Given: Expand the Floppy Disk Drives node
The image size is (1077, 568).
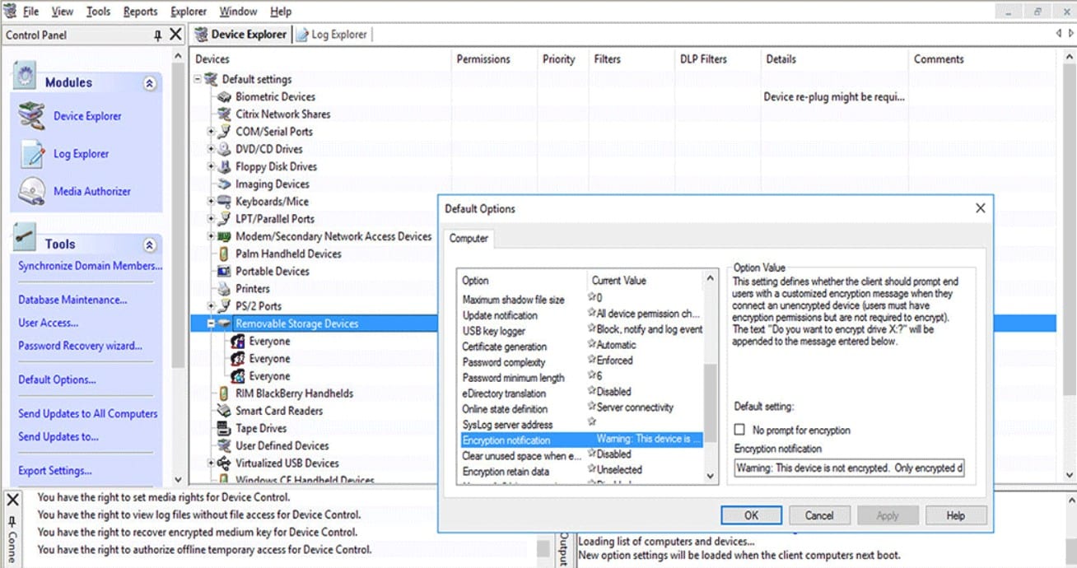Looking at the screenshot, I should click(x=211, y=166).
